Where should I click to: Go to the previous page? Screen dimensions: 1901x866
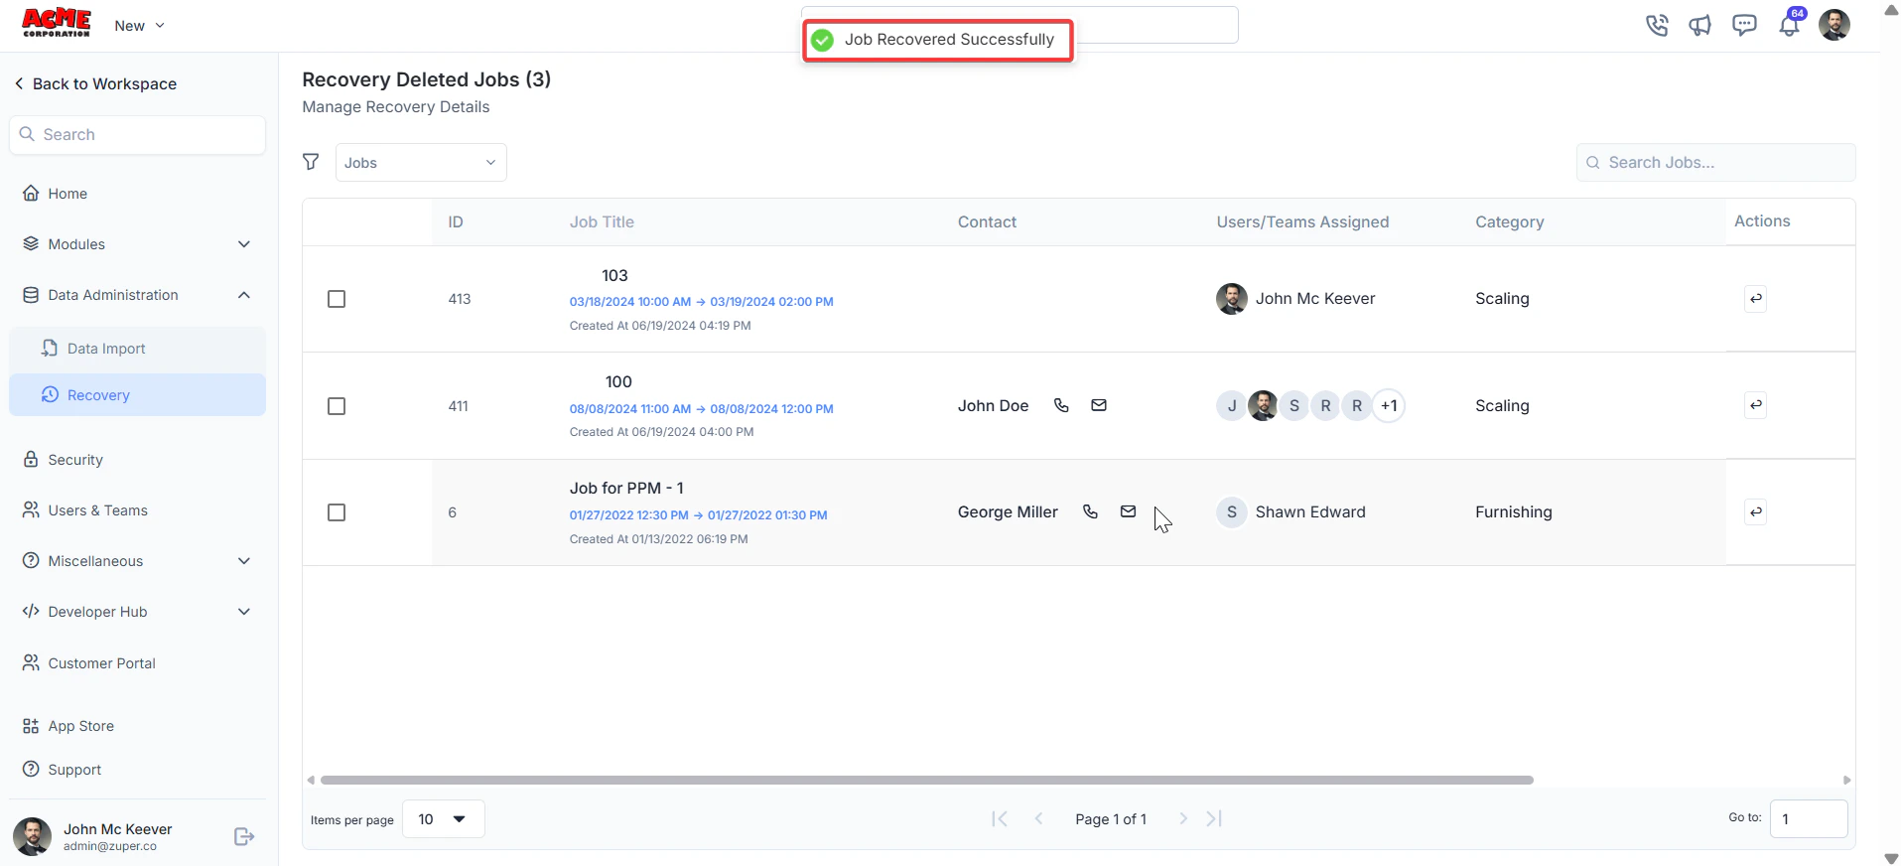1038,818
